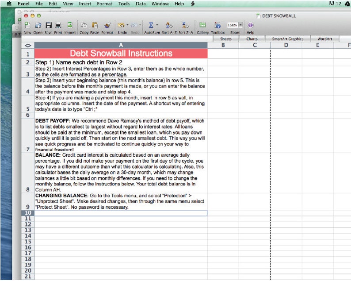Select column B header
351x281 pixels.
coord(223,45)
